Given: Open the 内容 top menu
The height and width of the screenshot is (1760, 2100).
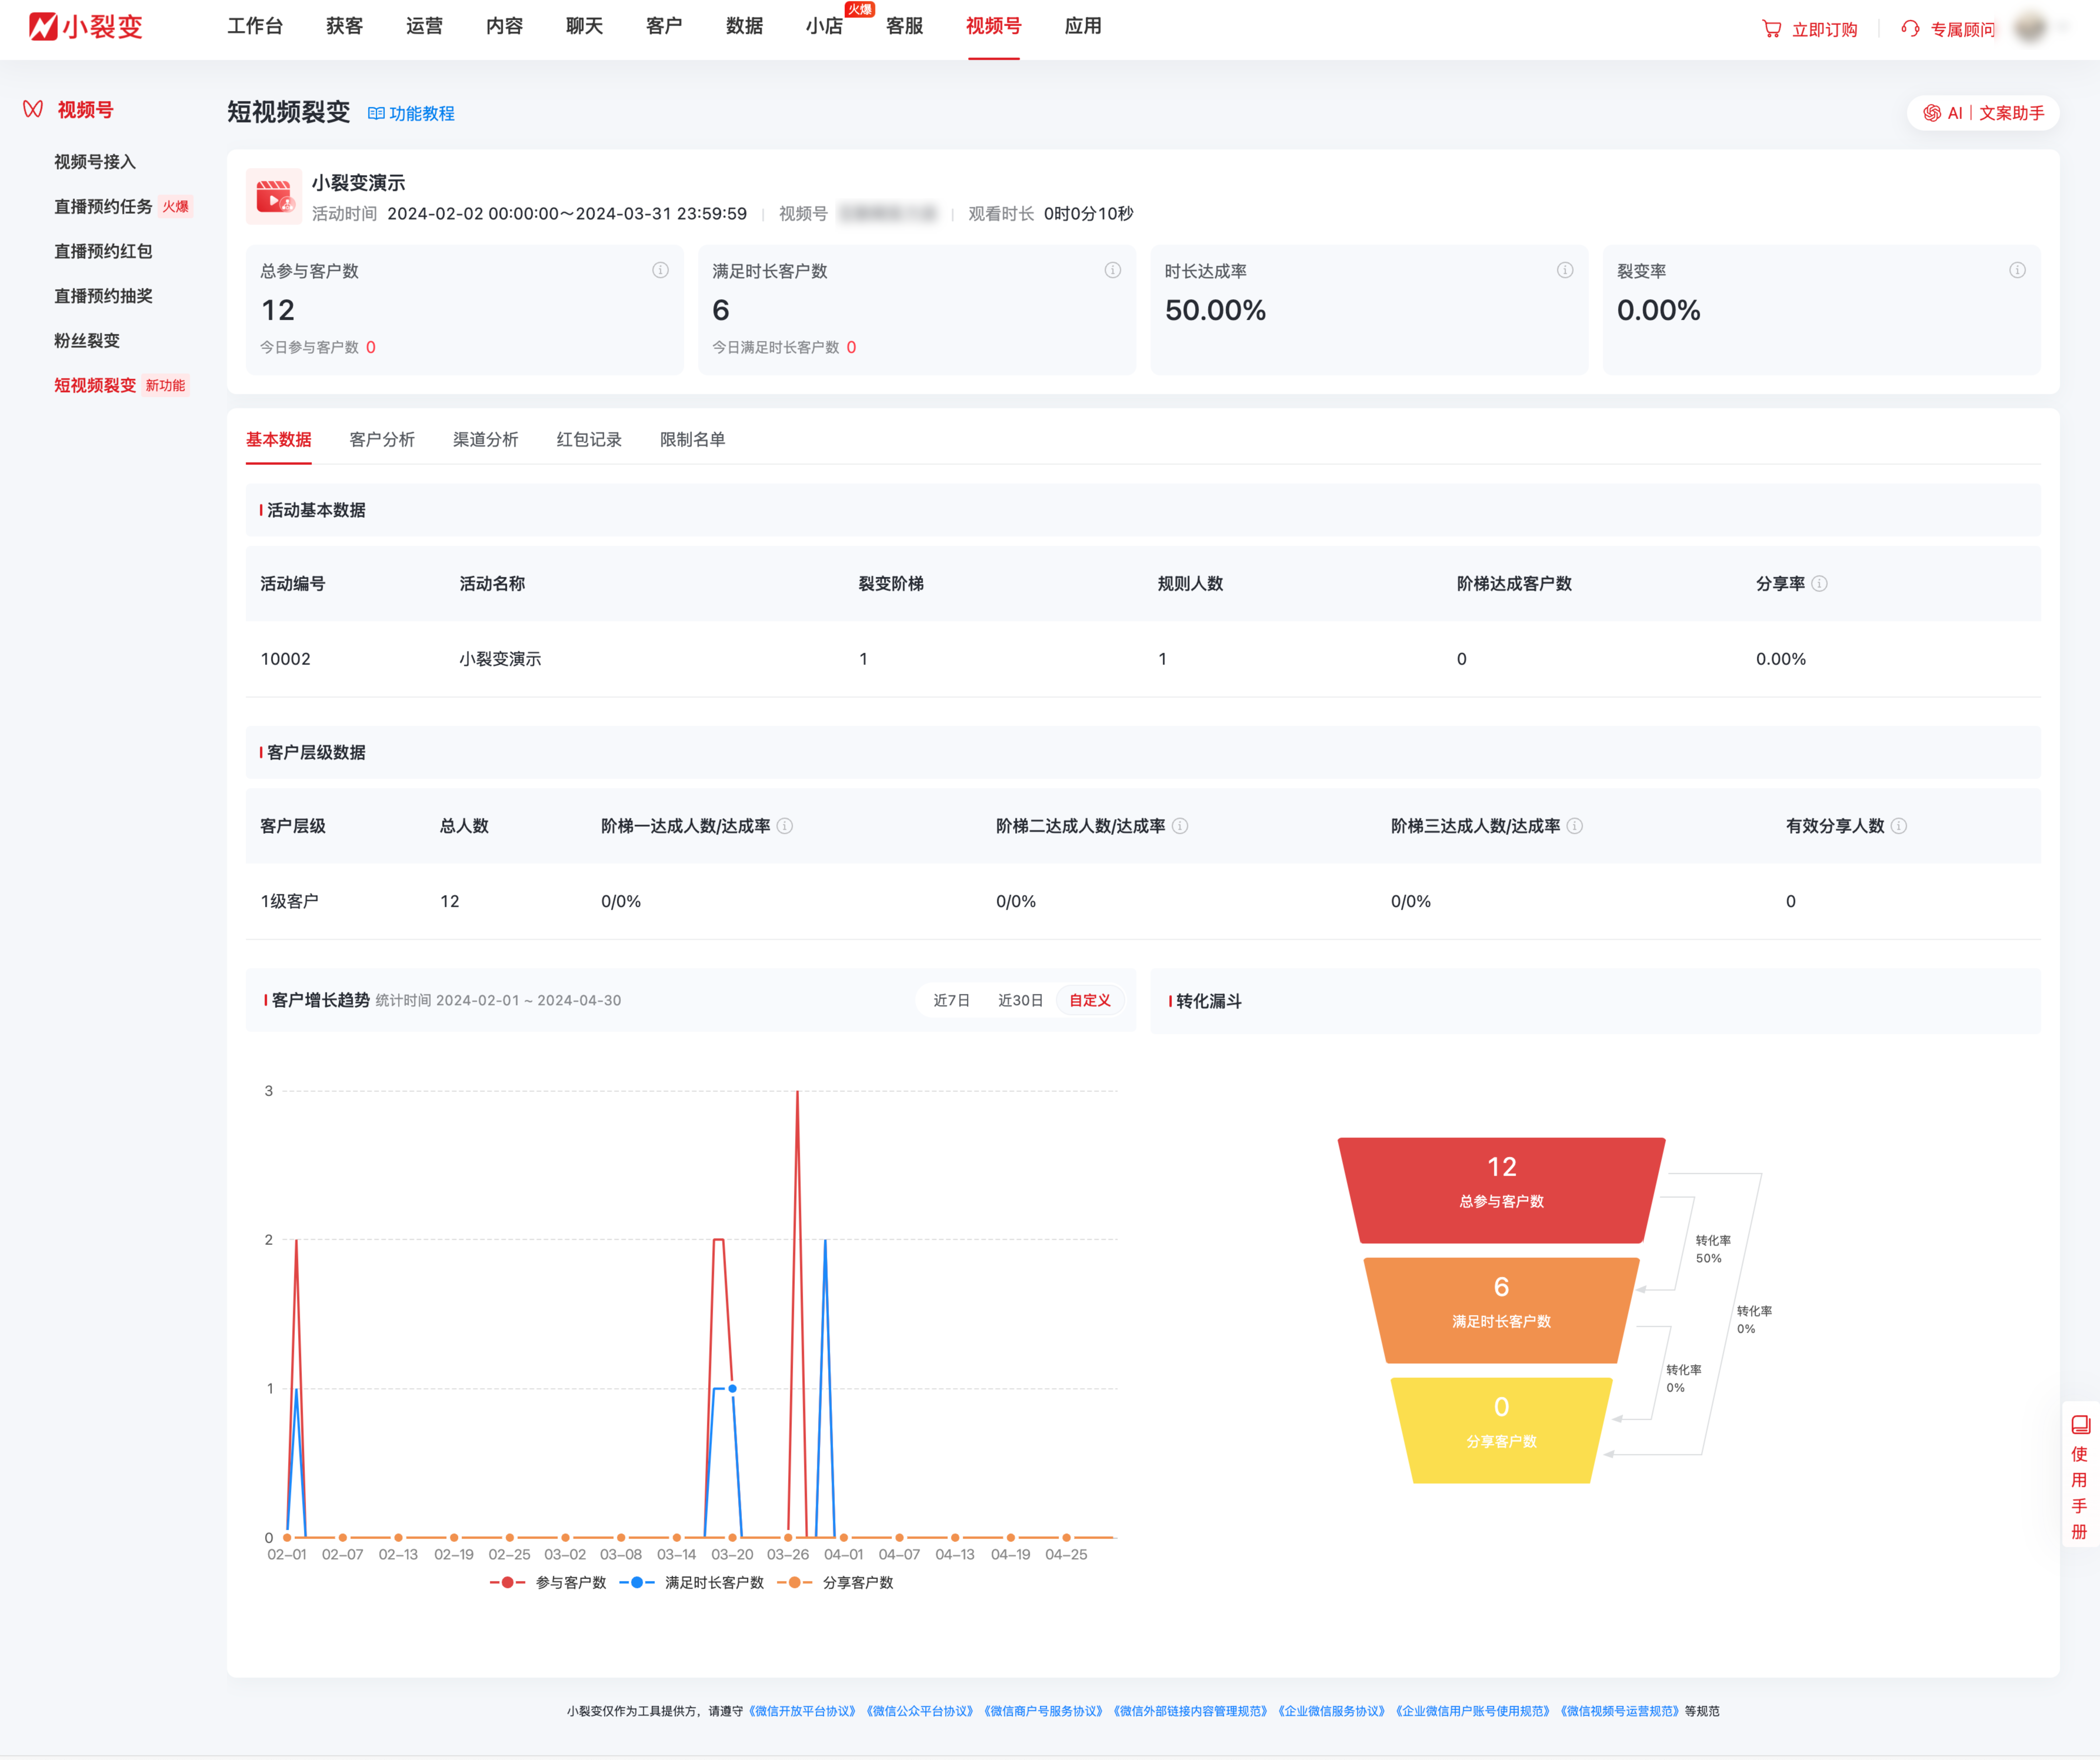Looking at the screenshot, I should click(x=505, y=26).
